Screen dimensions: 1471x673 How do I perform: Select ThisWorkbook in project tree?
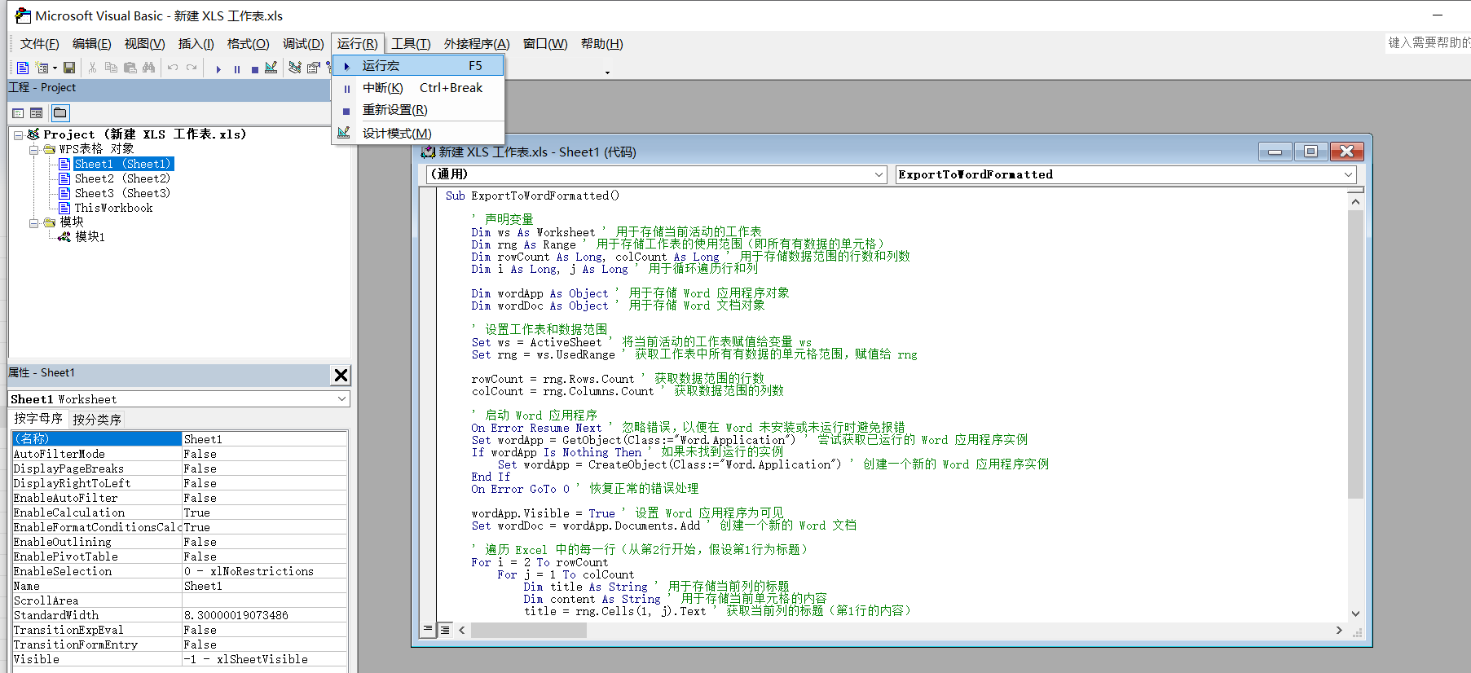(113, 208)
